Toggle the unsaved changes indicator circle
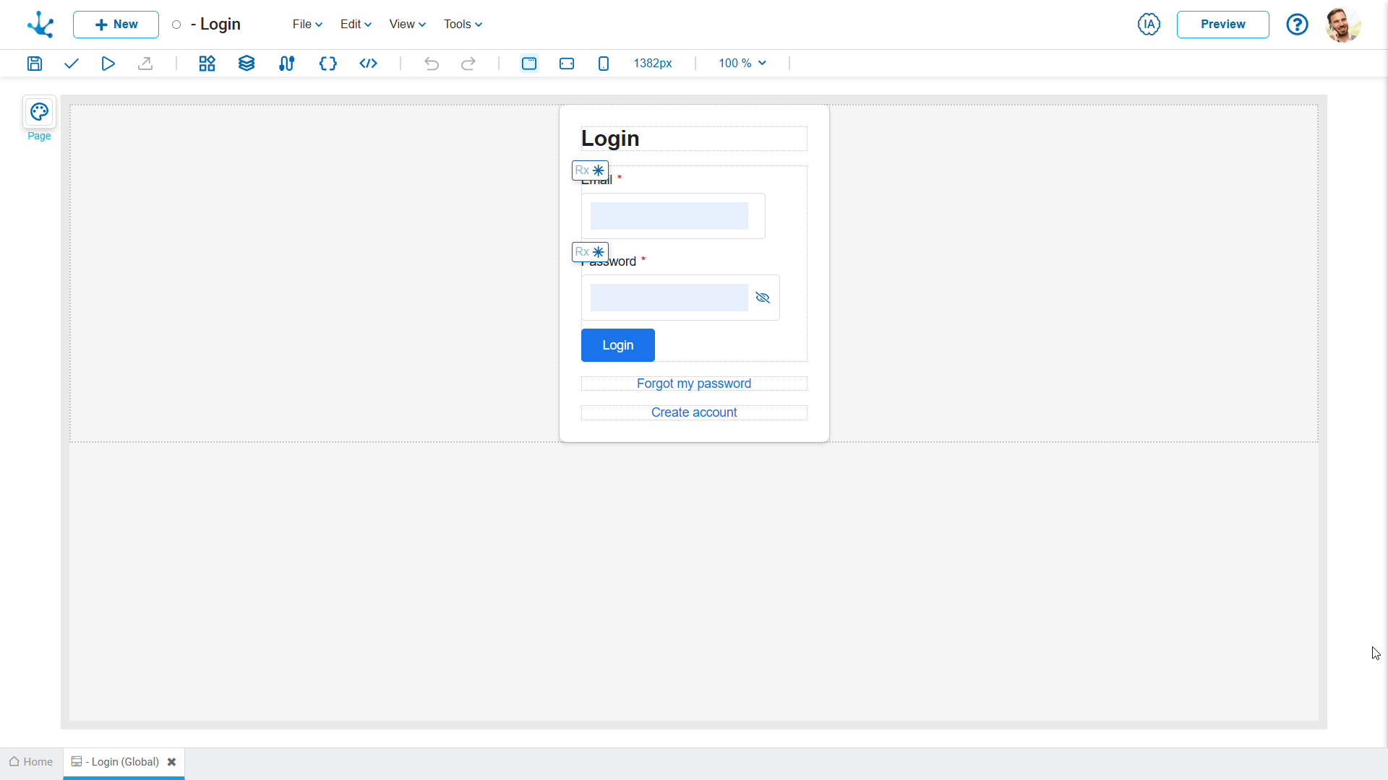Image resolution: width=1388 pixels, height=780 pixels. (176, 24)
